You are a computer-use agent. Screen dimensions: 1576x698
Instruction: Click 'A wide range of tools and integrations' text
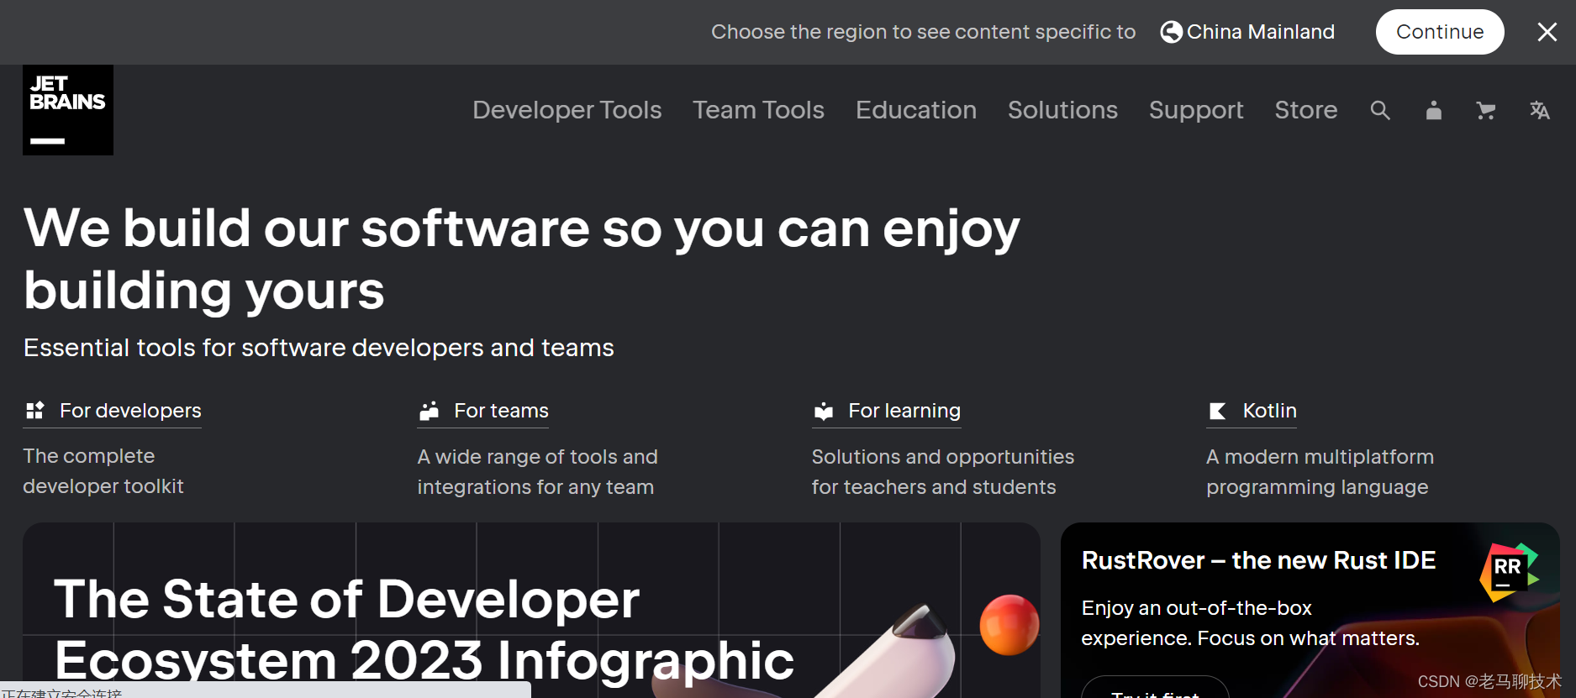click(537, 472)
